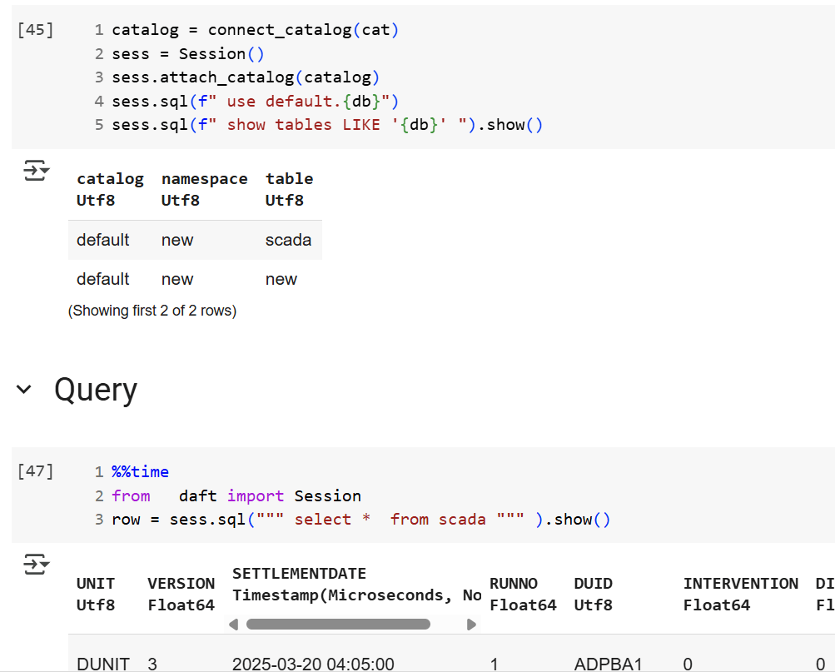
Task: Place cursor in the connect_catalog(cat) code line
Action: 256,30
